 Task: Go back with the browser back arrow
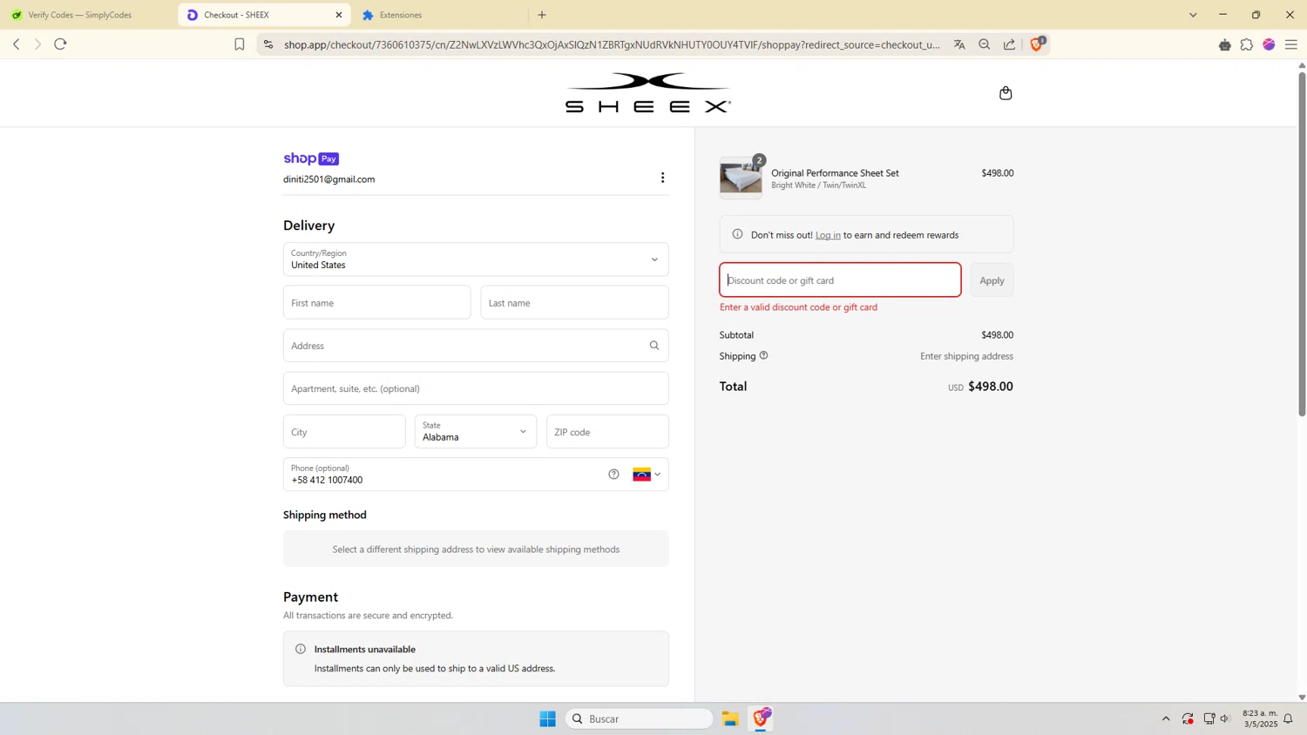pyautogui.click(x=16, y=44)
